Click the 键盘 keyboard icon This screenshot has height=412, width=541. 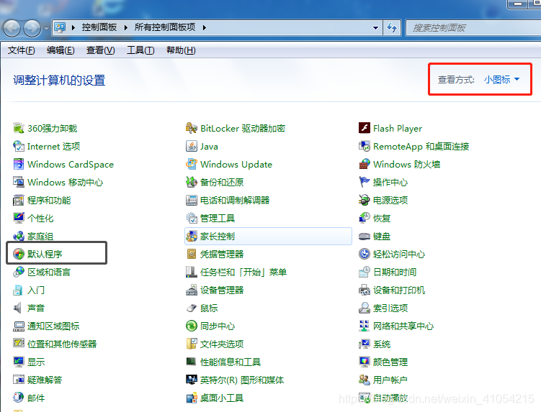click(x=365, y=236)
